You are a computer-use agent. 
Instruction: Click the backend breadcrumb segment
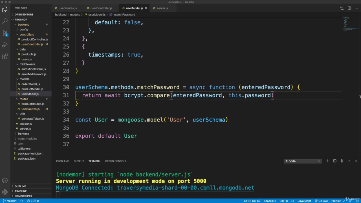61,14
